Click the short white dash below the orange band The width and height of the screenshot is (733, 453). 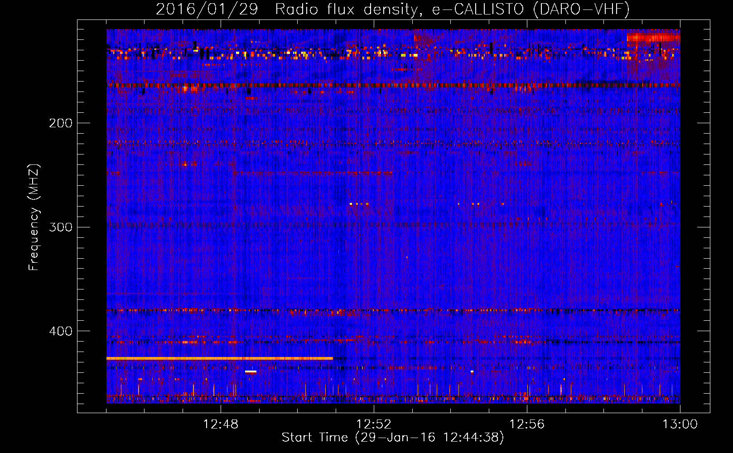coord(251,371)
